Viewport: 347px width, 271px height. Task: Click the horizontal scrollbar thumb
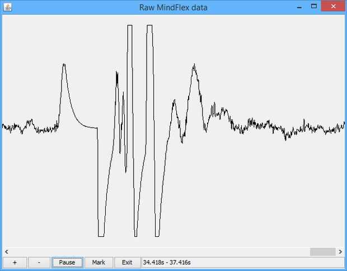(323, 251)
